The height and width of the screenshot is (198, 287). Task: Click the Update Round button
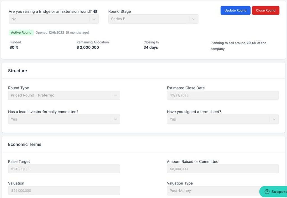pos(235,10)
